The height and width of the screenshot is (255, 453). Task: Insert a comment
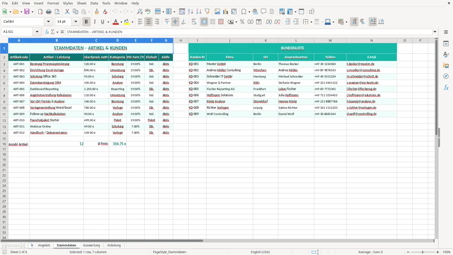[263, 12]
